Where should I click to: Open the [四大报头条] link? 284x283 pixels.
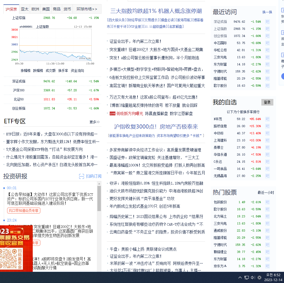tap(117, 20)
